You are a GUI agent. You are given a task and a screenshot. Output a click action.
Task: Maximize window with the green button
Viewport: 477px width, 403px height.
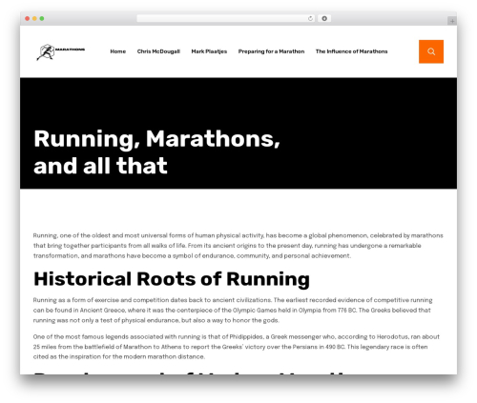tap(42, 18)
